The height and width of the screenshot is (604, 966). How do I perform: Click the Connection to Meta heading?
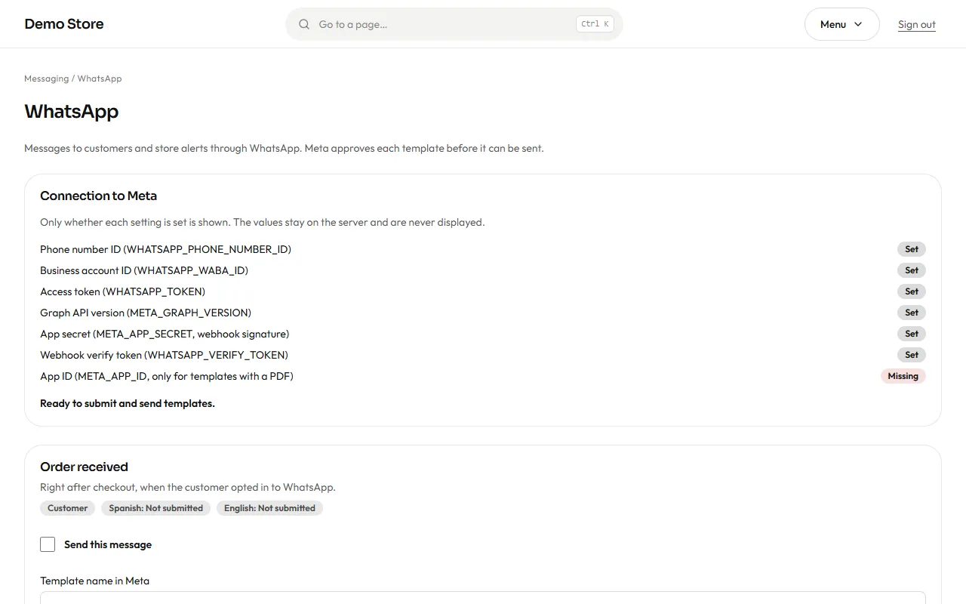[x=98, y=196]
